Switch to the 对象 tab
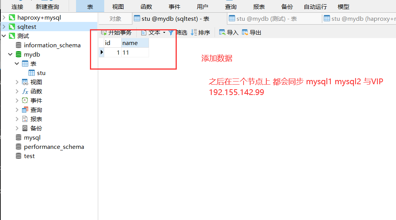The width and height of the screenshot is (396, 220). point(115,19)
